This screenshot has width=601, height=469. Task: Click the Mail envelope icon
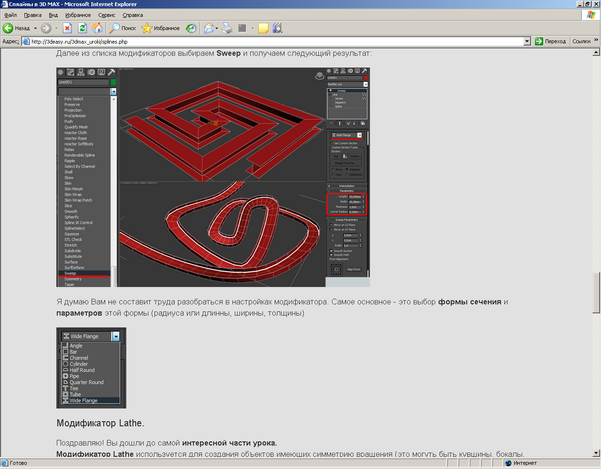click(208, 28)
